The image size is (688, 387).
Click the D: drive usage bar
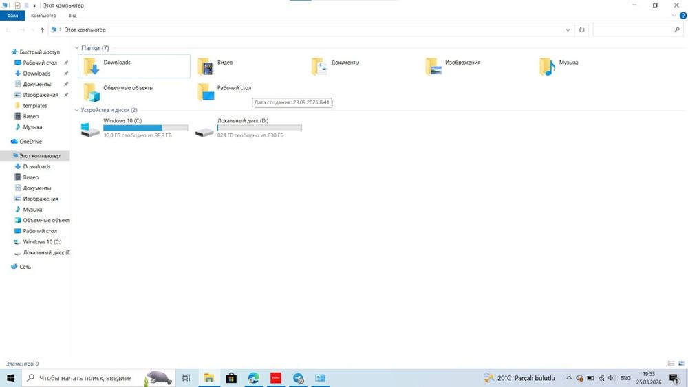pos(259,128)
